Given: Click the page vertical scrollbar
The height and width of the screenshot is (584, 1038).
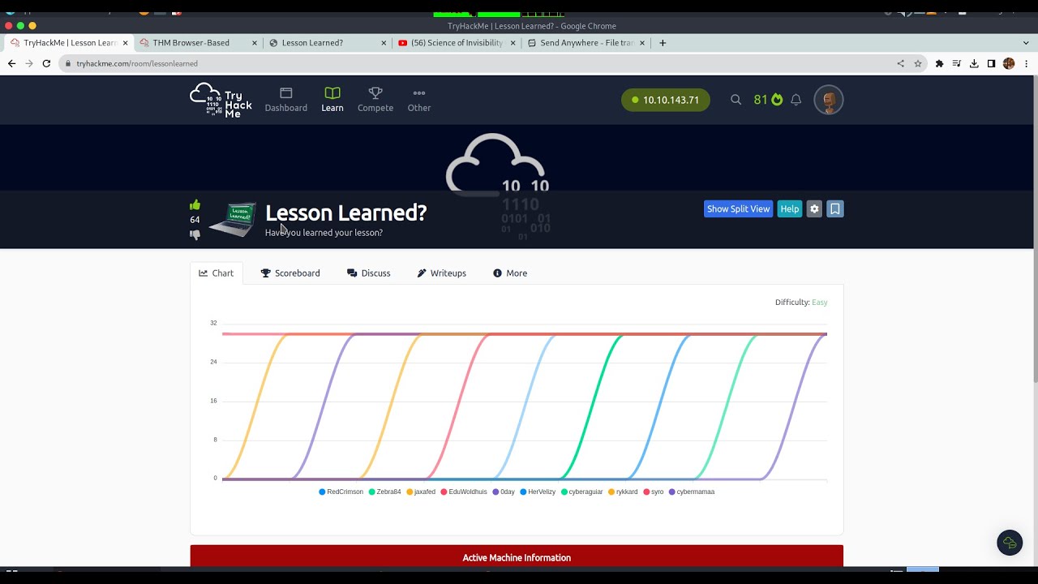Looking at the screenshot, I should tap(1035, 229).
